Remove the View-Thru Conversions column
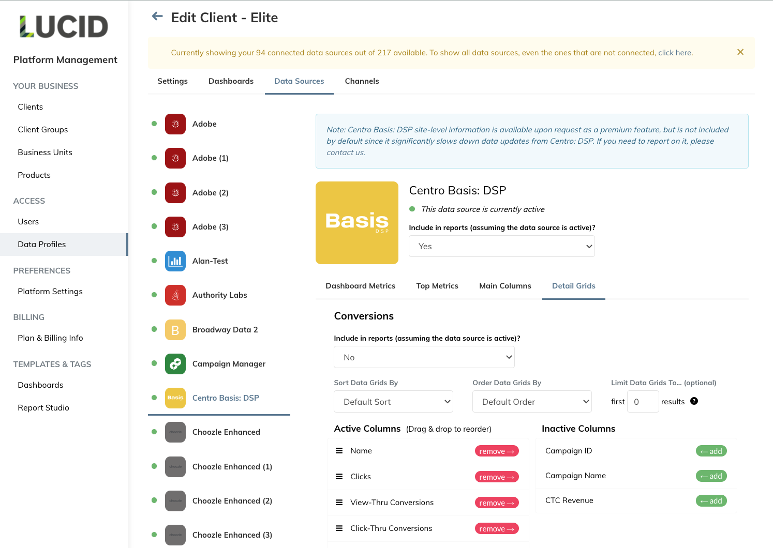This screenshot has height=548, width=773. [x=497, y=503]
